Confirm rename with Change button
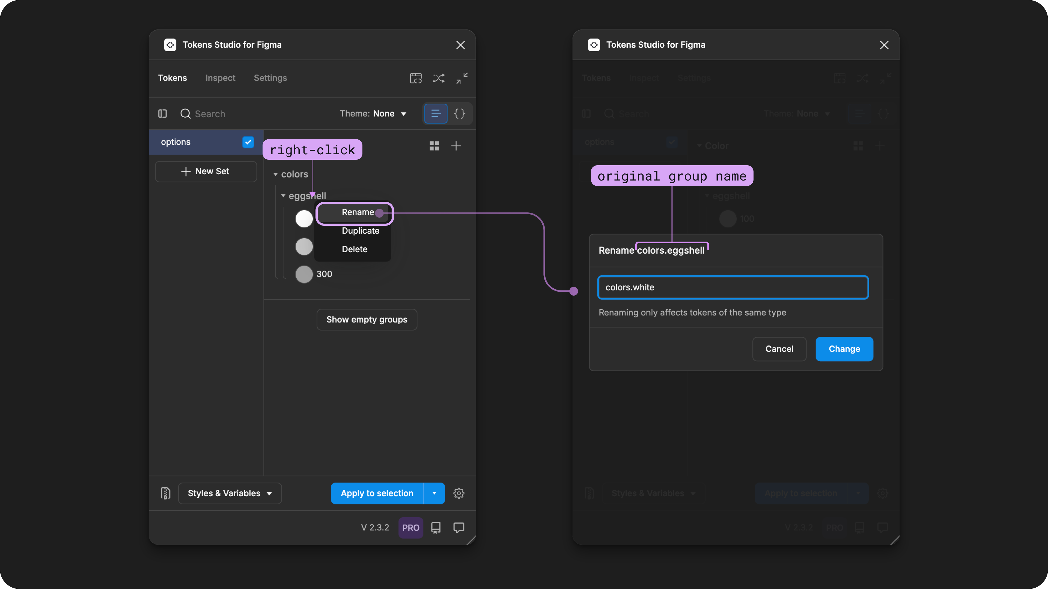This screenshot has width=1048, height=589. coord(844,349)
